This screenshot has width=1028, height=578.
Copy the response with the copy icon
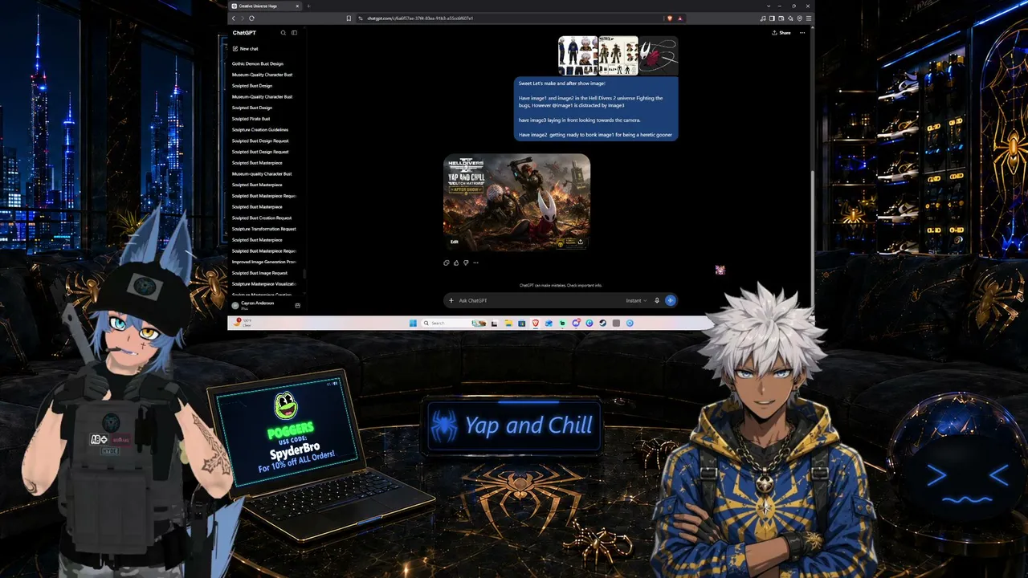(447, 263)
